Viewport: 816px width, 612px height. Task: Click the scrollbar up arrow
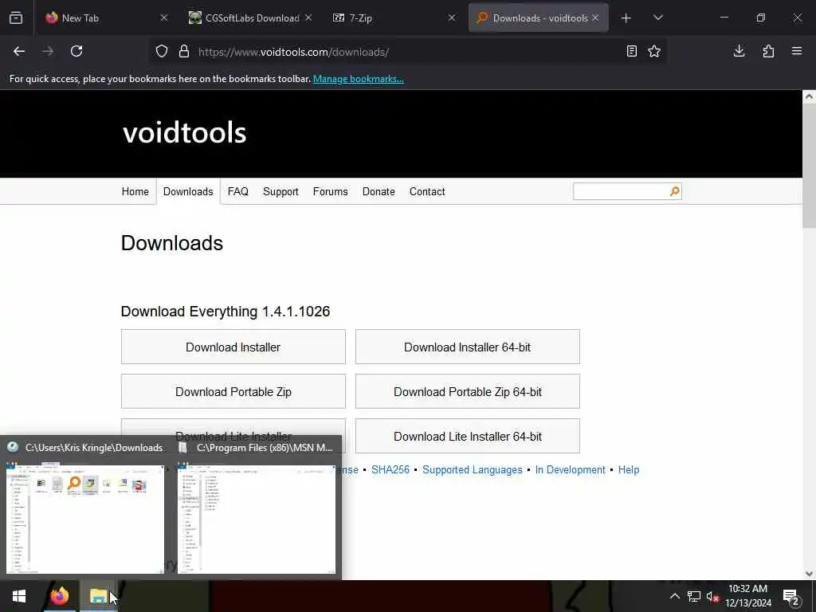tap(809, 96)
